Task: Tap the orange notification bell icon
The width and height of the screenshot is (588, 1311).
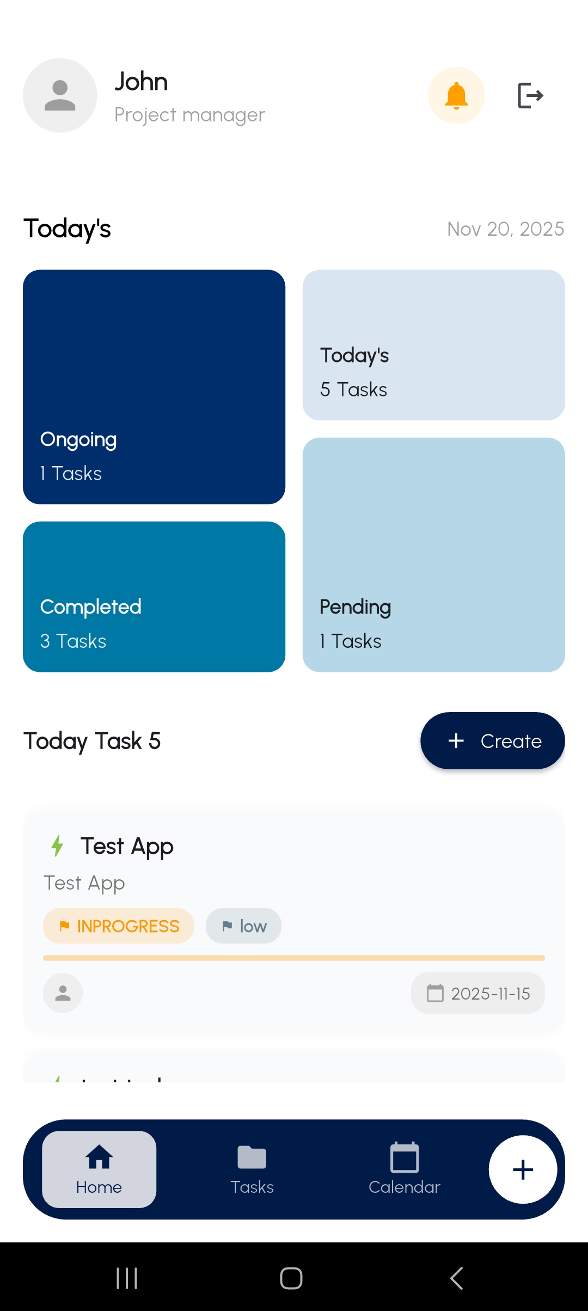Action: [x=456, y=96]
